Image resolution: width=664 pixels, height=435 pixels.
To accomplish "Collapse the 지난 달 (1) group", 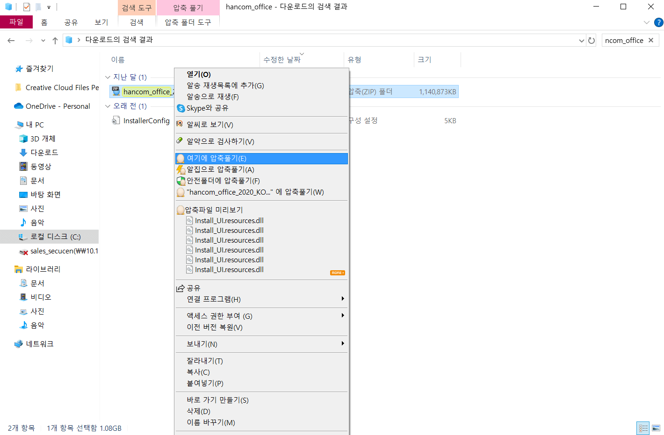I will (108, 77).
